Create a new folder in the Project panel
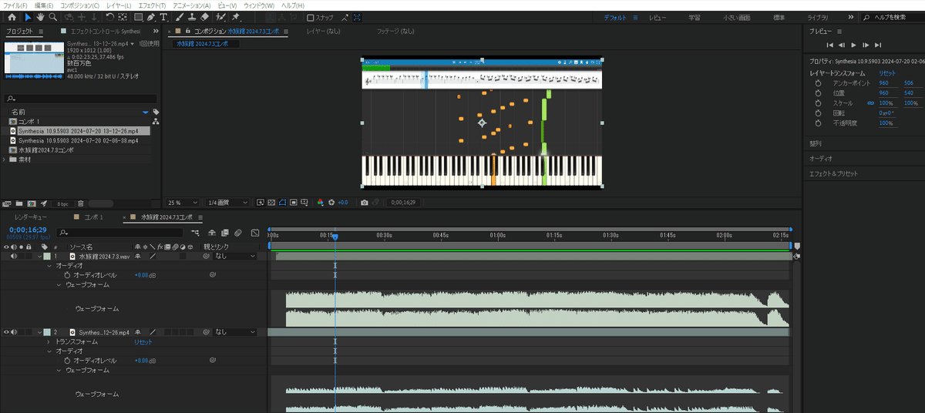Screen dimensions: 925x413 pyautogui.click(x=19, y=203)
